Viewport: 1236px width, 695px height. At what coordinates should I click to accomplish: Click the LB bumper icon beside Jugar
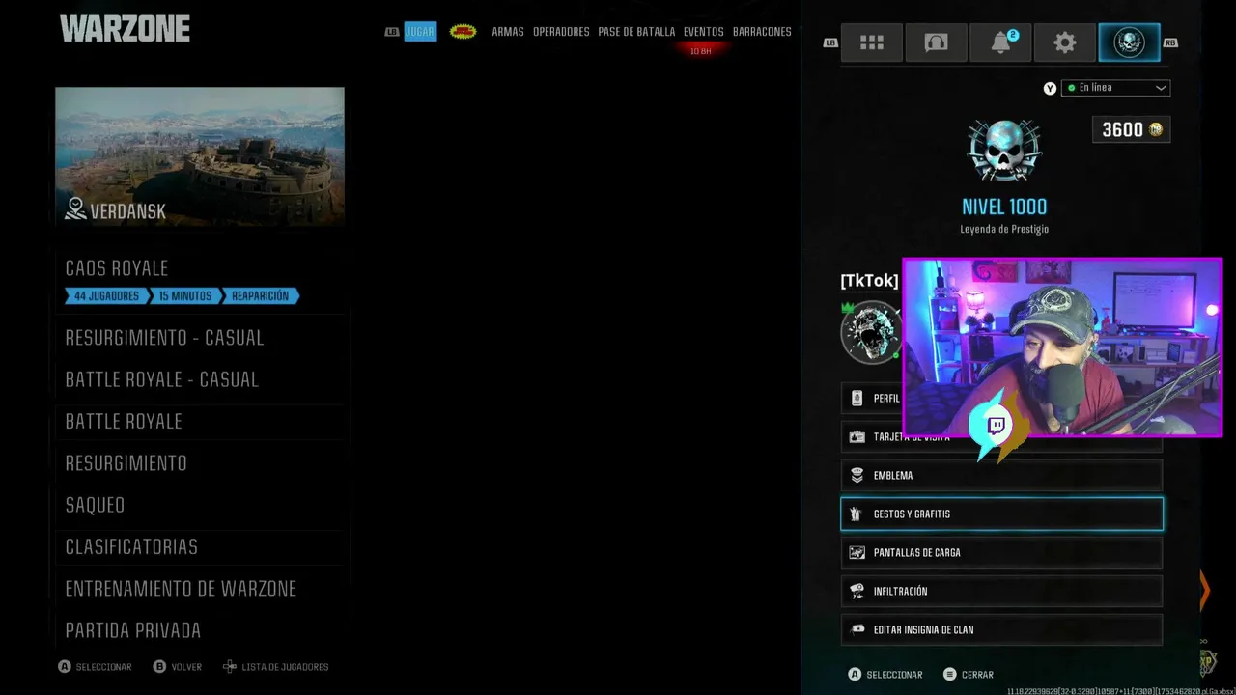(392, 32)
